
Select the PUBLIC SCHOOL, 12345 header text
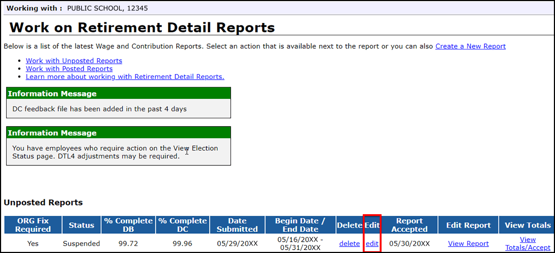[107, 8]
